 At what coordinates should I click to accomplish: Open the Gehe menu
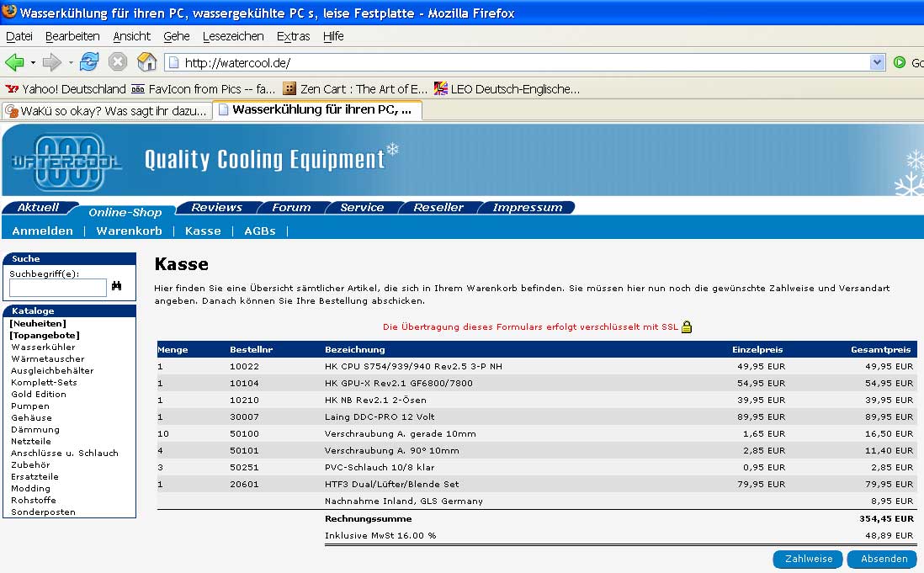pos(176,36)
